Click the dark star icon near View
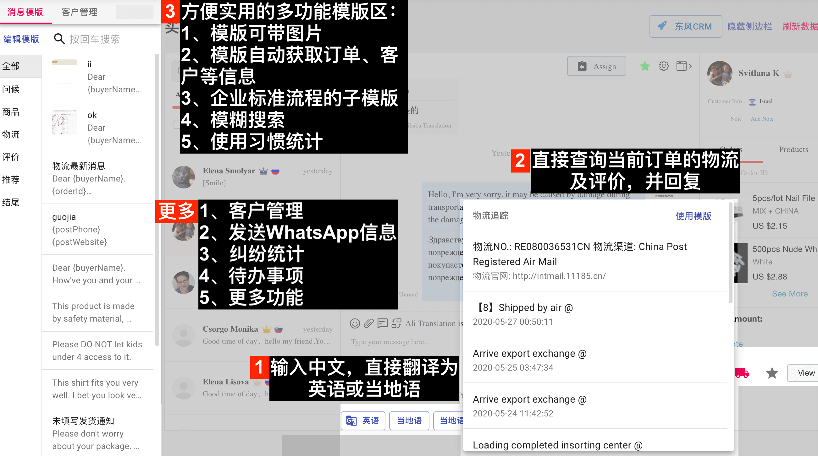 click(772, 373)
